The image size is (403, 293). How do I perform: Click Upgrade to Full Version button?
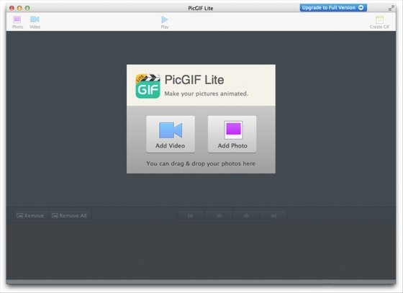[333, 8]
